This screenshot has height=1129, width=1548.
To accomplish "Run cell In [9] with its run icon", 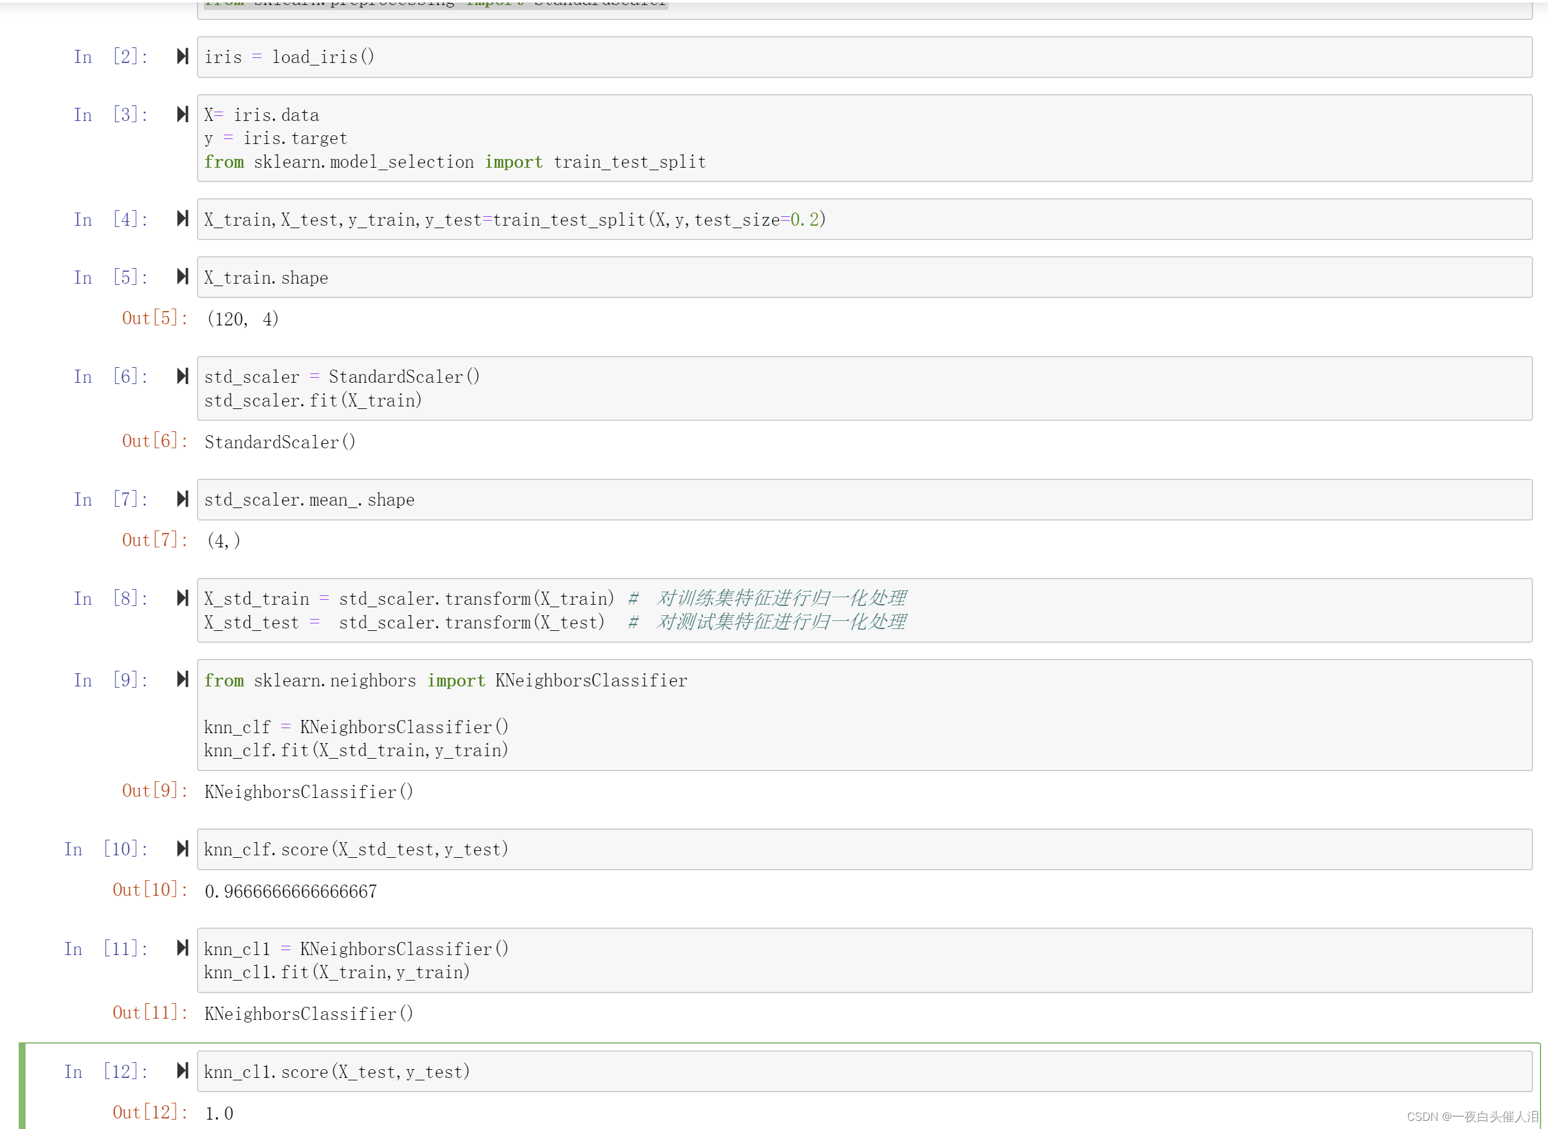I will [x=183, y=680].
